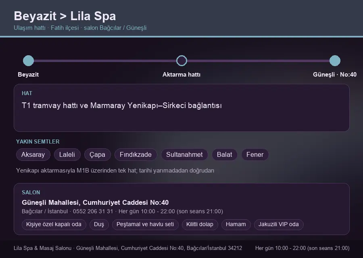Click the Beyazit start stop marker
Image resolution: width=363 pixels, height=258 pixels.
29,60
